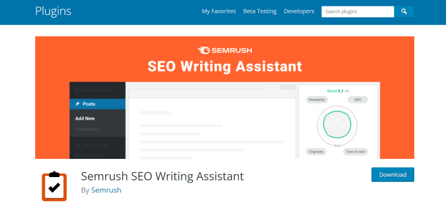
Task: Click the circular score chart in banner
Action: tap(337, 125)
